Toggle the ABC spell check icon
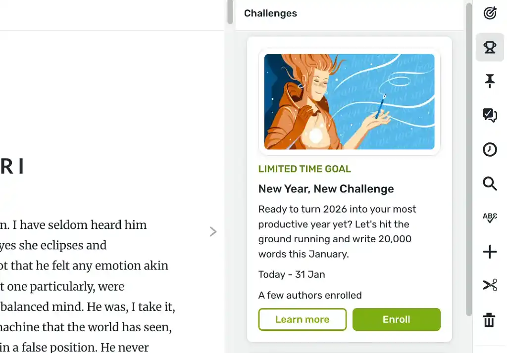Screen dimensions: 507x353 [490, 218]
